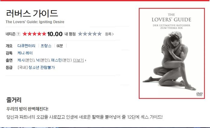The image size is (210, 128).
Task: Click the 청소년 관람불가 rating link
Action: (42, 67)
